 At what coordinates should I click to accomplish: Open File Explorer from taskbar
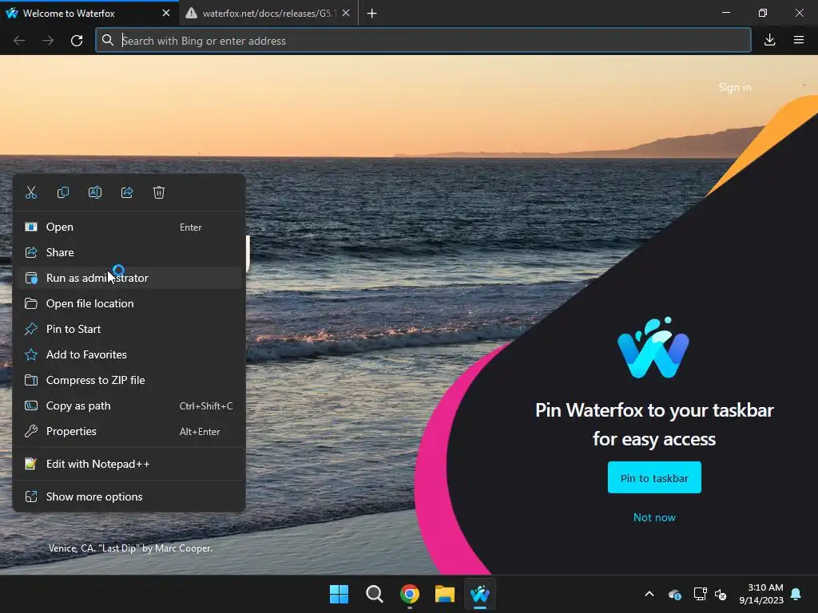tap(445, 594)
